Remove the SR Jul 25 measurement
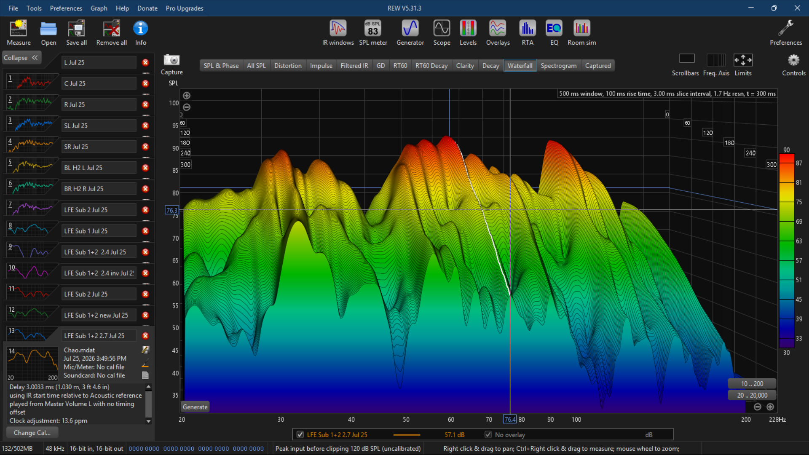Viewport: 809px width, 455px height. tap(145, 147)
